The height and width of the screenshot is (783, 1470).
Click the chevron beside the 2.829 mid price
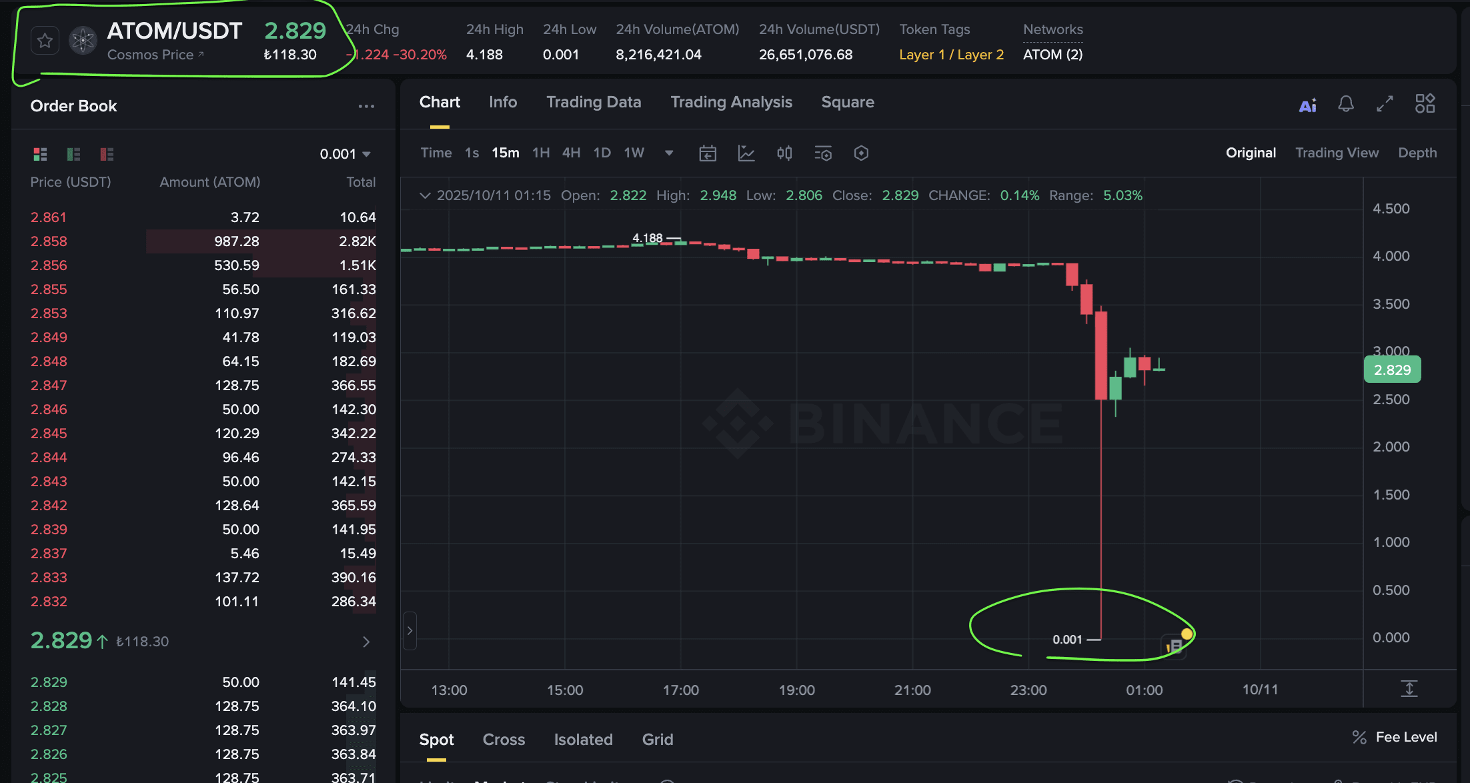coord(366,642)
